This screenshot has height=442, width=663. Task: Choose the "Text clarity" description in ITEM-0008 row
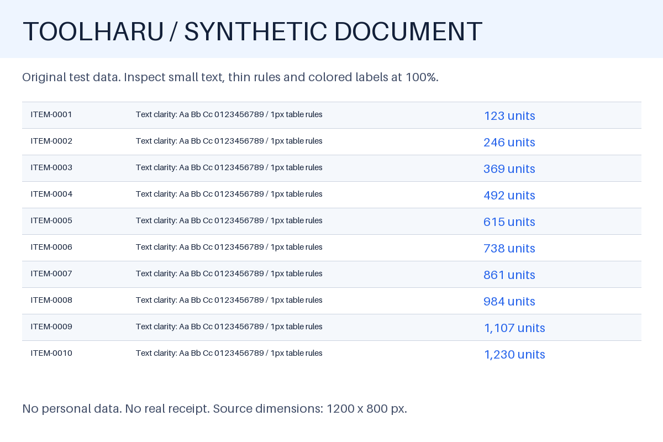229,300
